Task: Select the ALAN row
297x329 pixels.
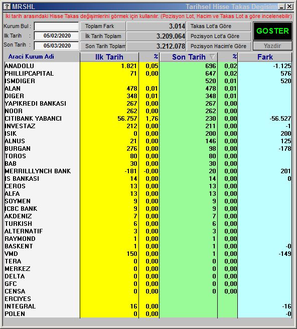Action: (x=148, y=89)
